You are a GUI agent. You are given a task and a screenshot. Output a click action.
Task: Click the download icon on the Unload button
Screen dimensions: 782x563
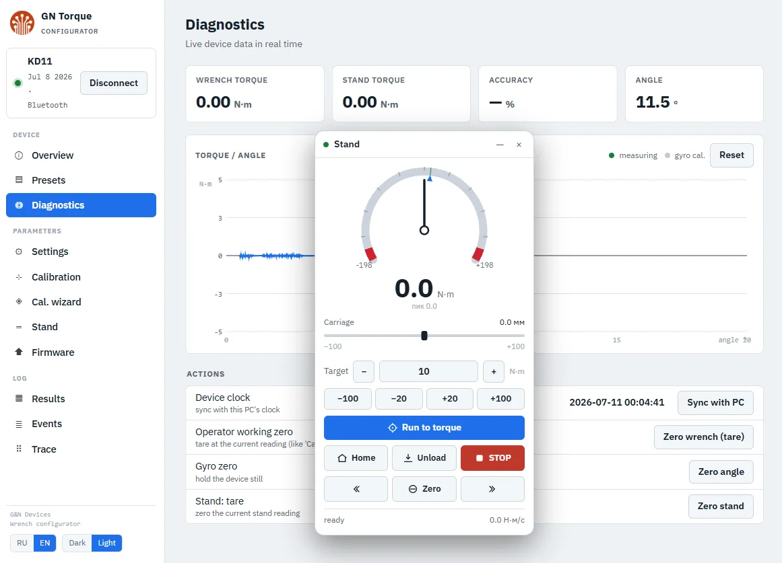408,458
